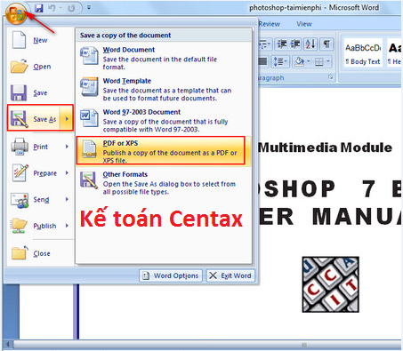
Task: Expand the Prepare submenu arrow
Action: (x=67, y=172)
